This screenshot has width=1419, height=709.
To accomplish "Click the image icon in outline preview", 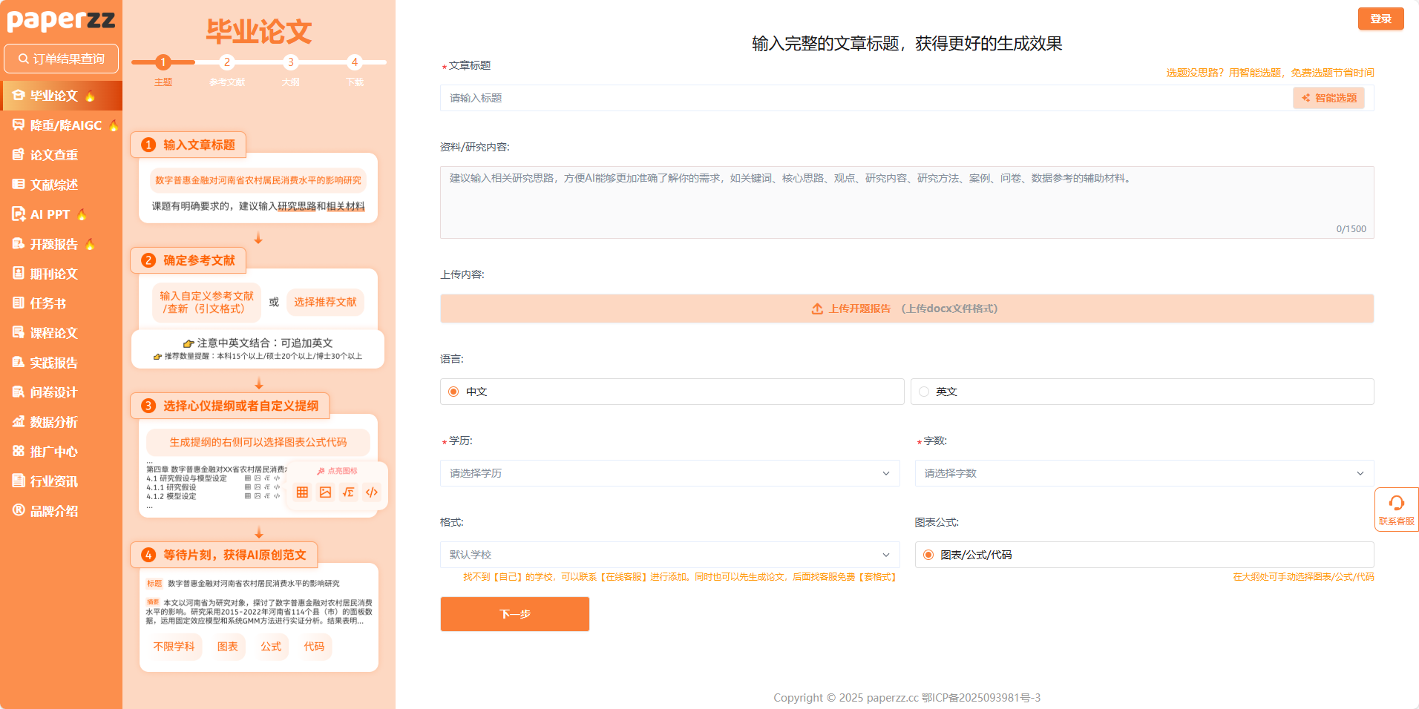I will pyautogui.click(x=325, y=492).
